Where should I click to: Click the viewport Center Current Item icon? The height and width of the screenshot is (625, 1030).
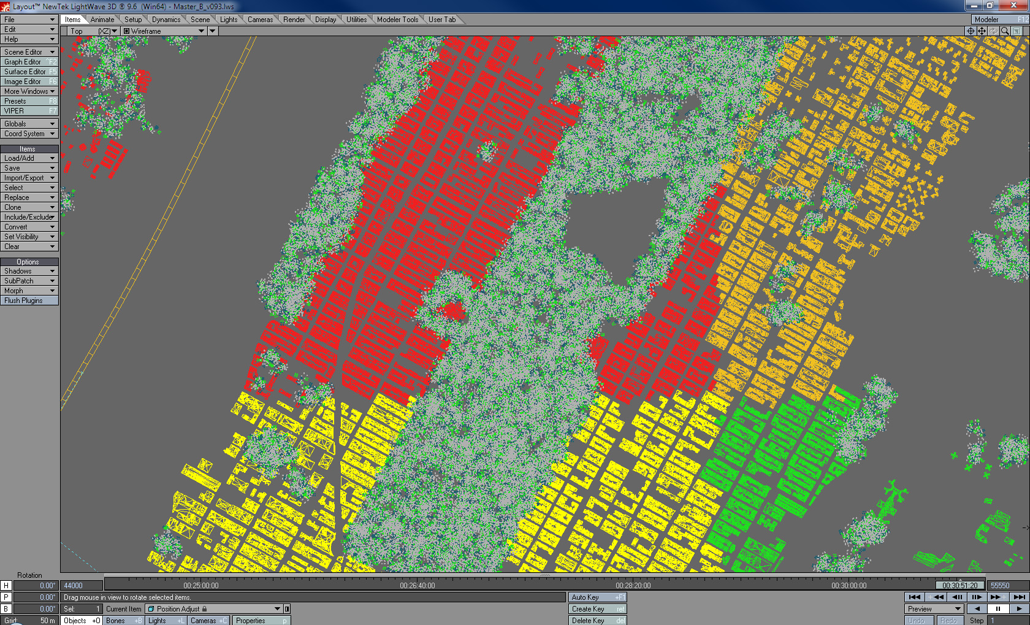point(970,31)
